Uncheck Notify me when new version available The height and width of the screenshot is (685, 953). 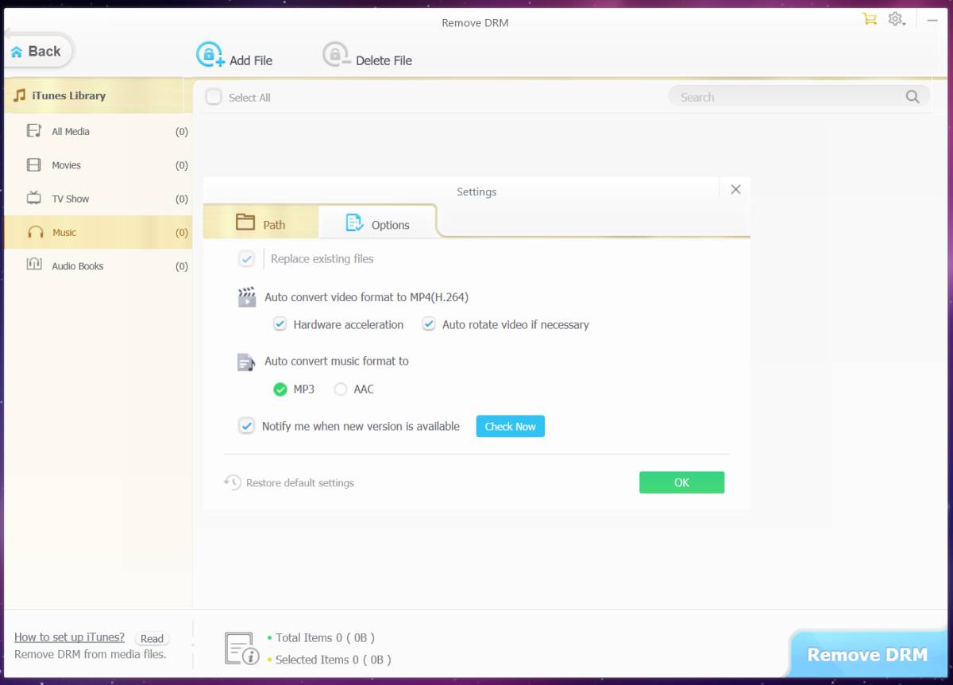[x=247, y=426]
